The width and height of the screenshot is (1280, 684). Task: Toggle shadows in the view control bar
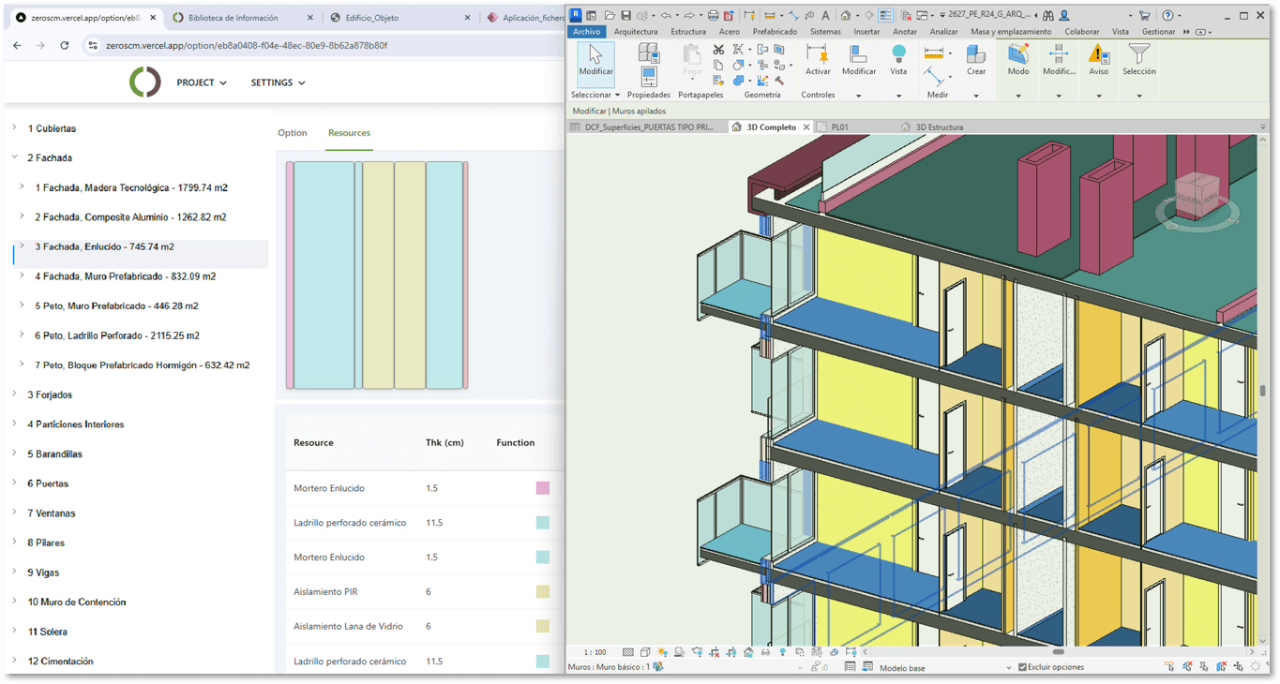tap(680, 650)
